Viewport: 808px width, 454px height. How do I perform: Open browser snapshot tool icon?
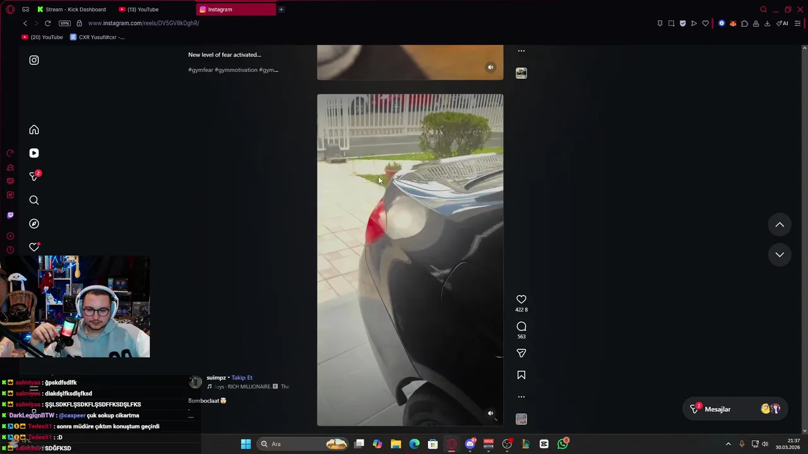click(x=671, y=23)
